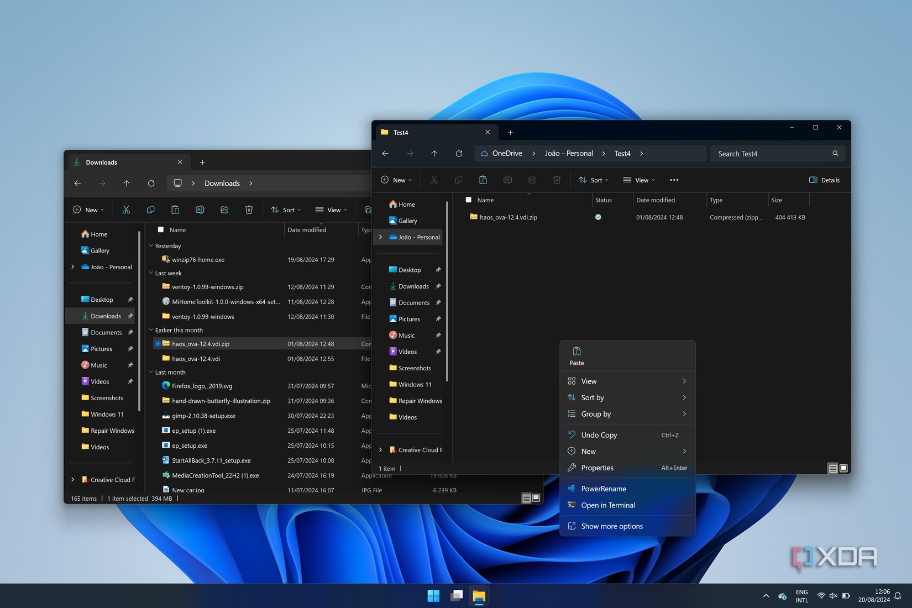Open View dropdown in Downloads toolbar
Viewport: 912px width, 608px height.
click(331, 210)
